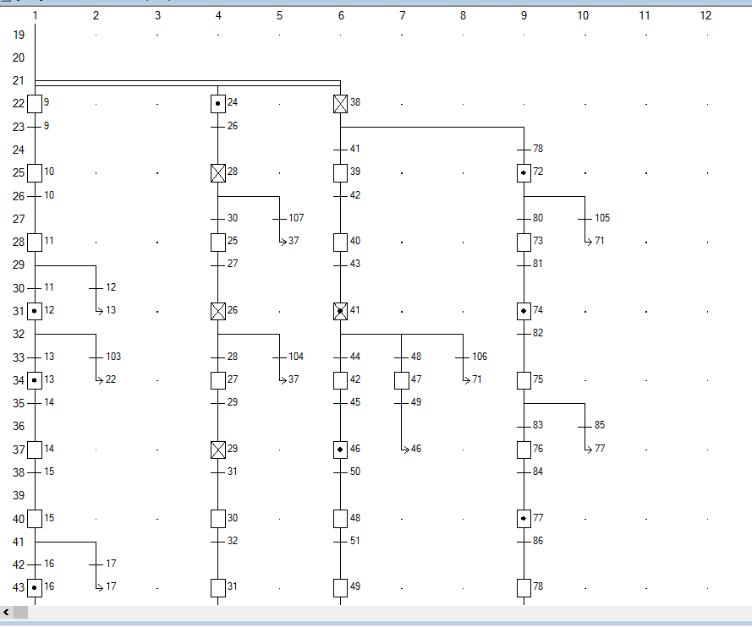
Task: Click transition 107 tick mark
Action: 279,218
